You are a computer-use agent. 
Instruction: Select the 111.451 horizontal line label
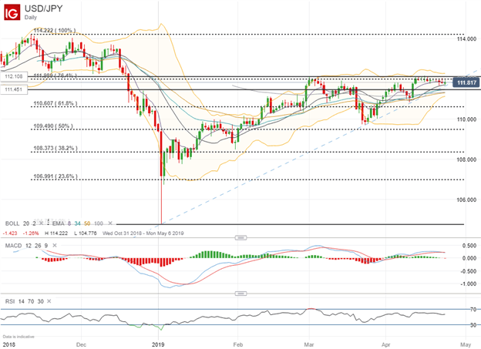tap(14, 89)
